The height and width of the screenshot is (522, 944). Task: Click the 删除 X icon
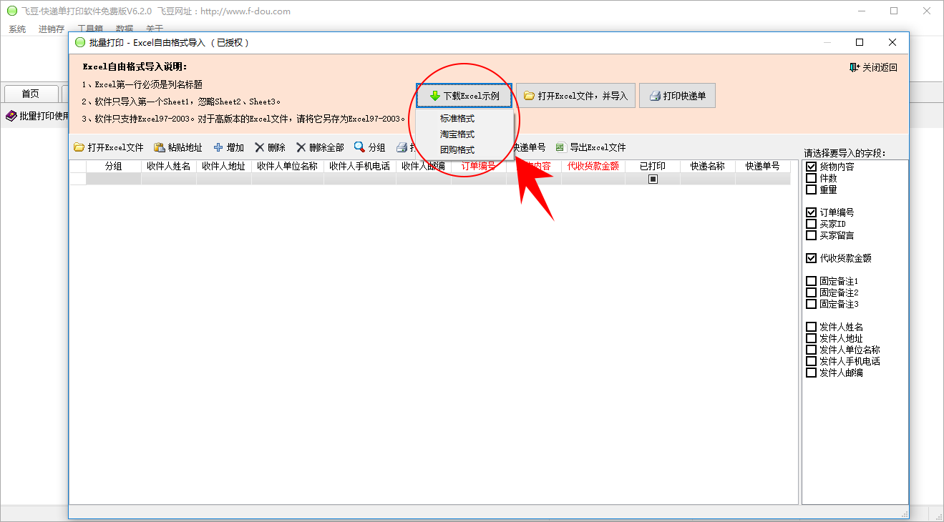point(260,147)
